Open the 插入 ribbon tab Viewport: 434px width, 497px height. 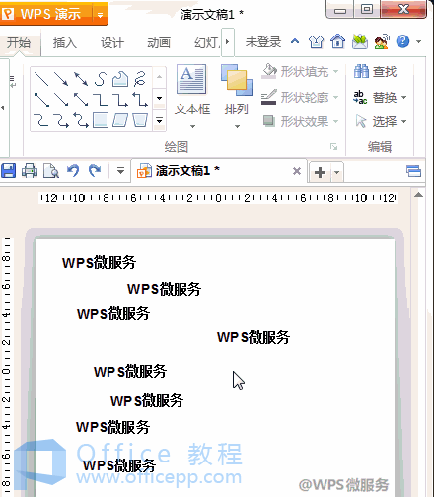[65, 43]
